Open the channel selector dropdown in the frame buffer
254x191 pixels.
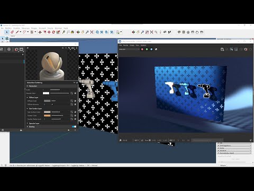click(x=129, y=49)
